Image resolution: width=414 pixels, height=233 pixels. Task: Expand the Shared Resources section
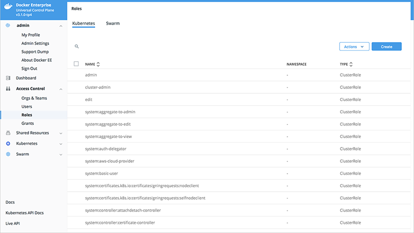coord(61,133)
